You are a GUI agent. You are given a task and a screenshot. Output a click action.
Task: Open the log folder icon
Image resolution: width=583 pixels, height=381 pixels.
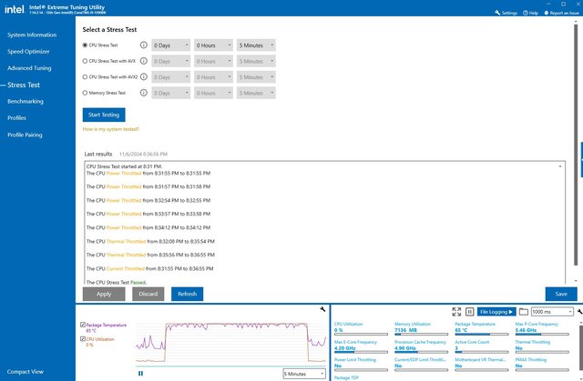525,311
